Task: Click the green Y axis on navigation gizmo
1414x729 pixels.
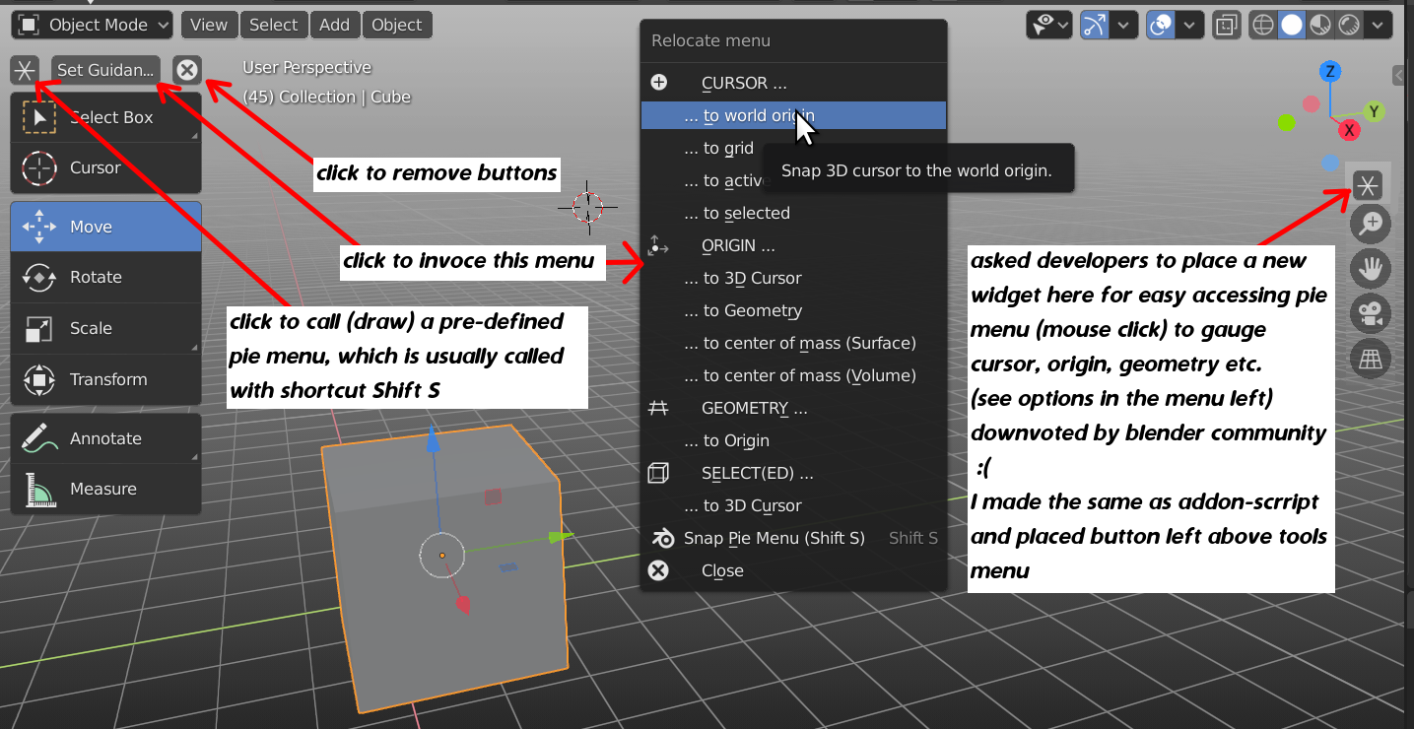Action: [1374, 111]
